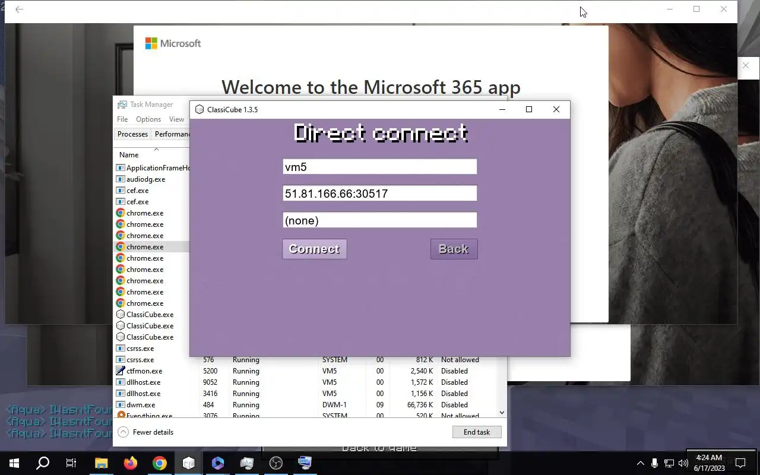760x475 pixels.
Task: Switch to Microsoft 365 app on taskbar
Action: coord(218,463)
